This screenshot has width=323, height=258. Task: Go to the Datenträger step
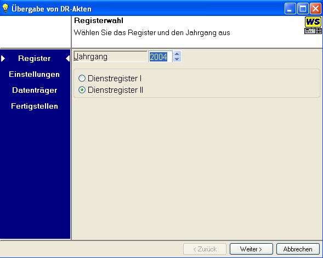point(35,90)
